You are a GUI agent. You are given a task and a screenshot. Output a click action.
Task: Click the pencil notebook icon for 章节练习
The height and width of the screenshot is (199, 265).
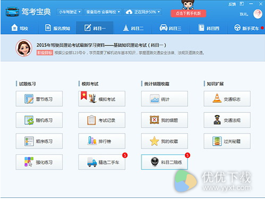[29, 99]
